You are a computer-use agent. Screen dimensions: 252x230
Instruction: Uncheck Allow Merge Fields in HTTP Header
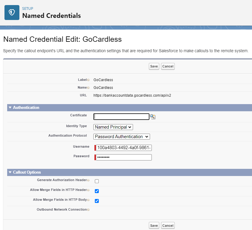tap(97, 191)
